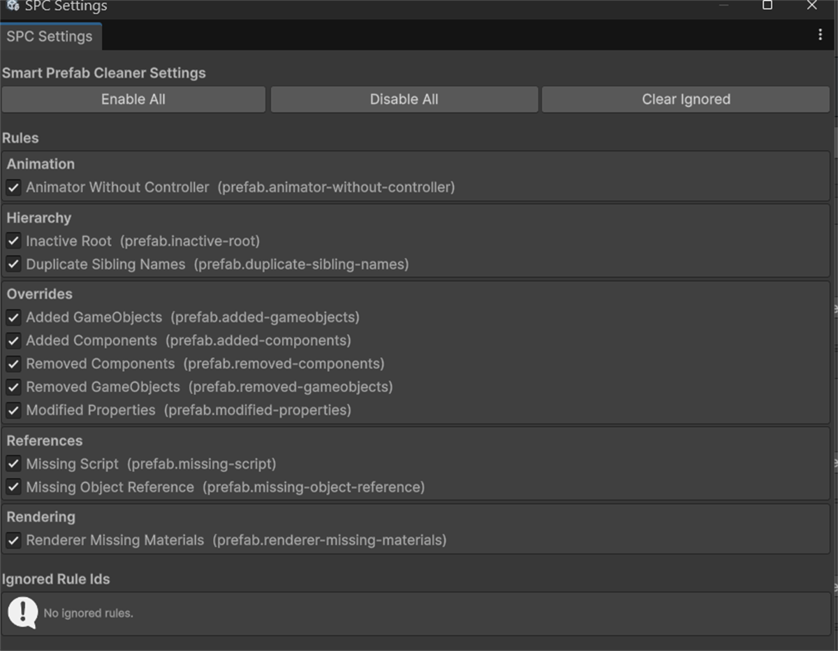
Task: Disable Duplicate Sibling Names rule
Action: click(x=13, y=265)
